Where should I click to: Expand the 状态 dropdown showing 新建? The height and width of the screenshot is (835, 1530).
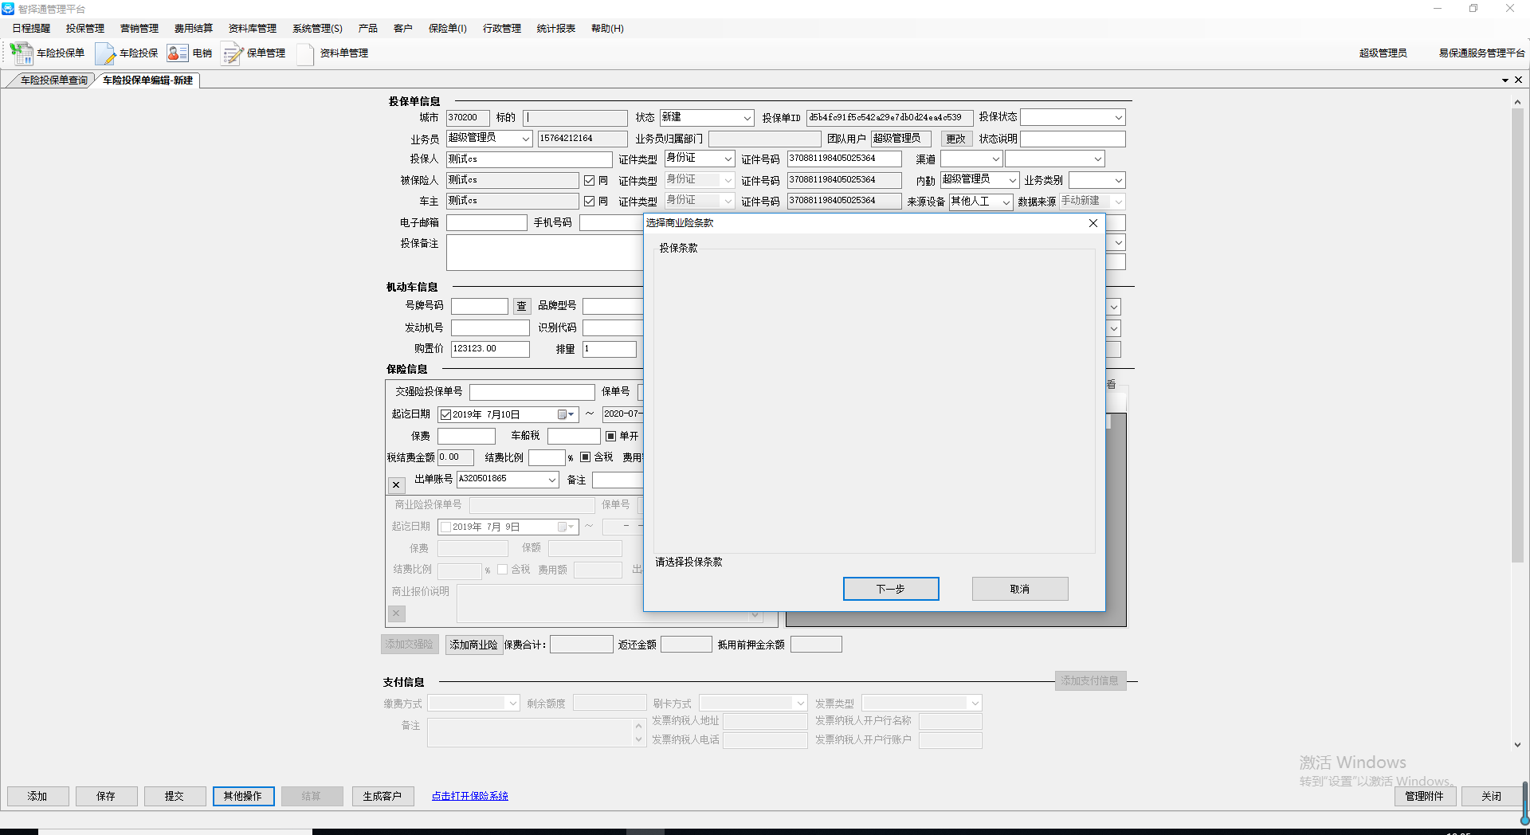click(x=747, y=118)
